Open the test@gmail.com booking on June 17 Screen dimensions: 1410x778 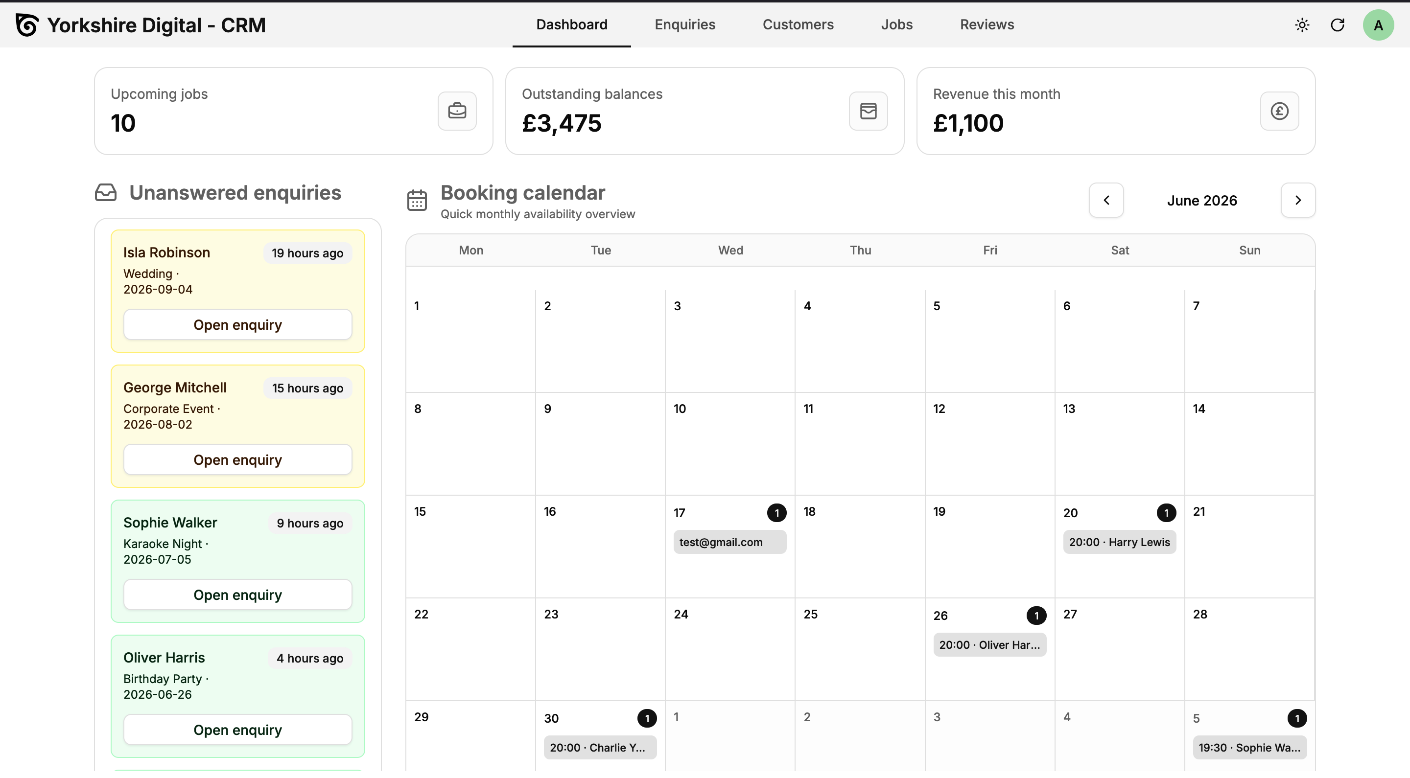(x=729, y=542)
